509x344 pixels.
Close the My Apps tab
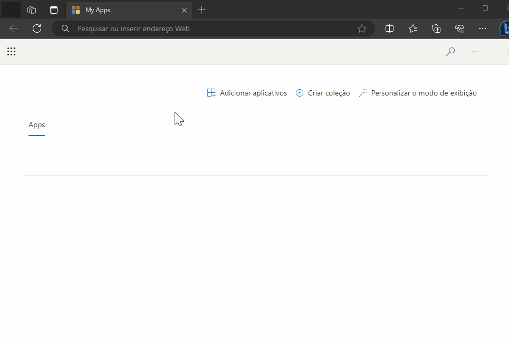(184, 10)
